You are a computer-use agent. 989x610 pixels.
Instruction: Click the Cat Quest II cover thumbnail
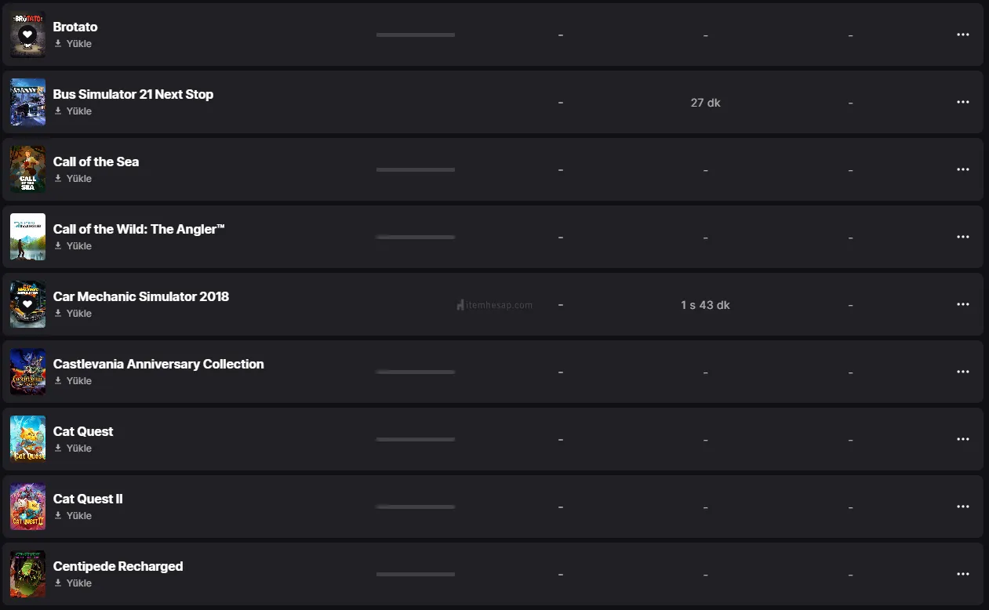[x=27, y=507]
